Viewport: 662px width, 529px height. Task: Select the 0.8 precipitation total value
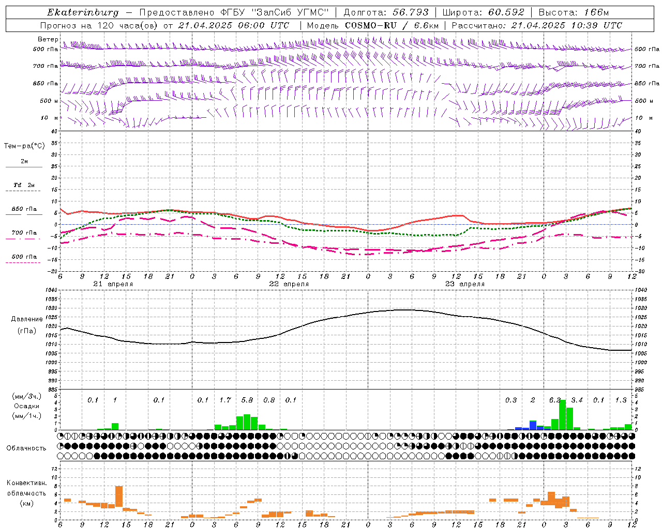269,400
